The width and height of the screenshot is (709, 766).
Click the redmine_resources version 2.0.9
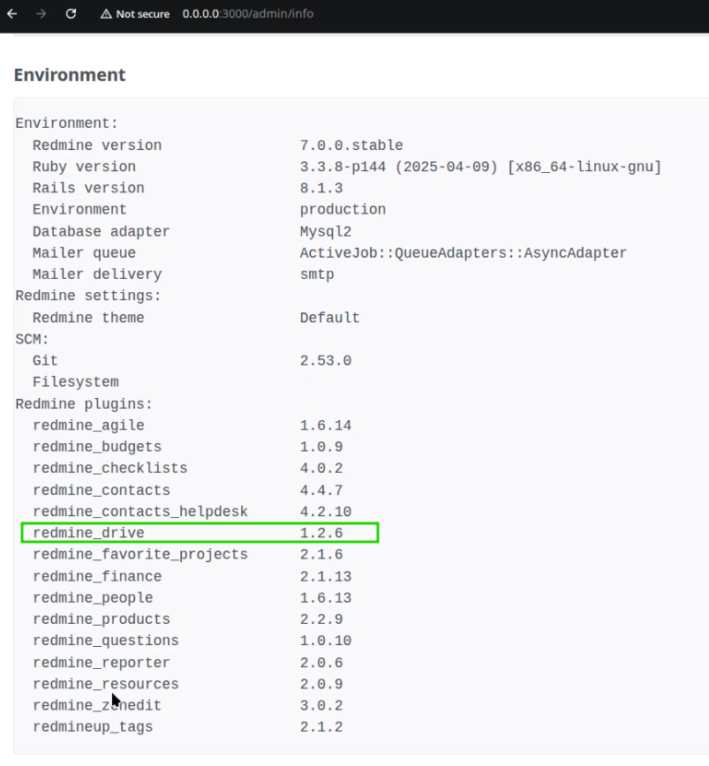coord(321,684)
